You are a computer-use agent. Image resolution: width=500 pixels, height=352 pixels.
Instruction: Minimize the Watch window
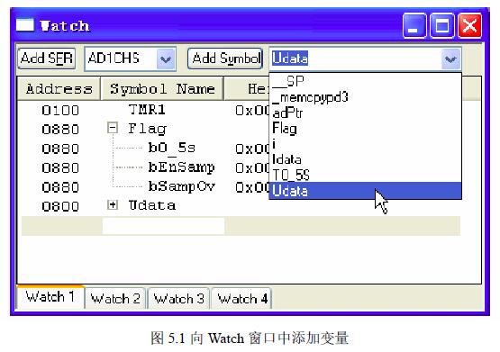pyautogui.click(x=414, y=25)
